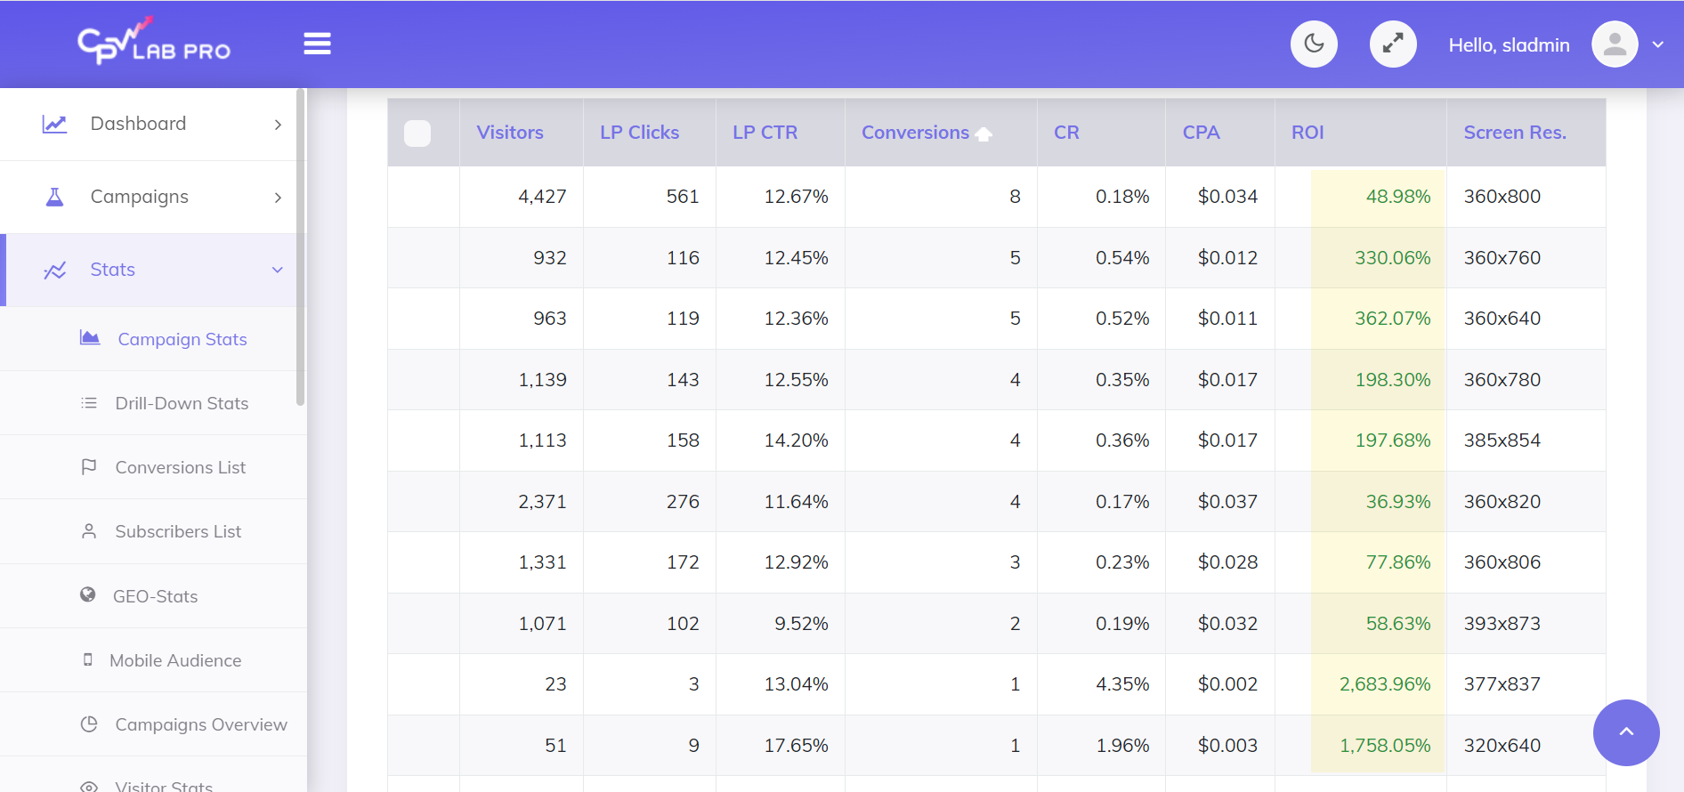
Task: Click the Campaigns flask icon
Action: [54, 197]
